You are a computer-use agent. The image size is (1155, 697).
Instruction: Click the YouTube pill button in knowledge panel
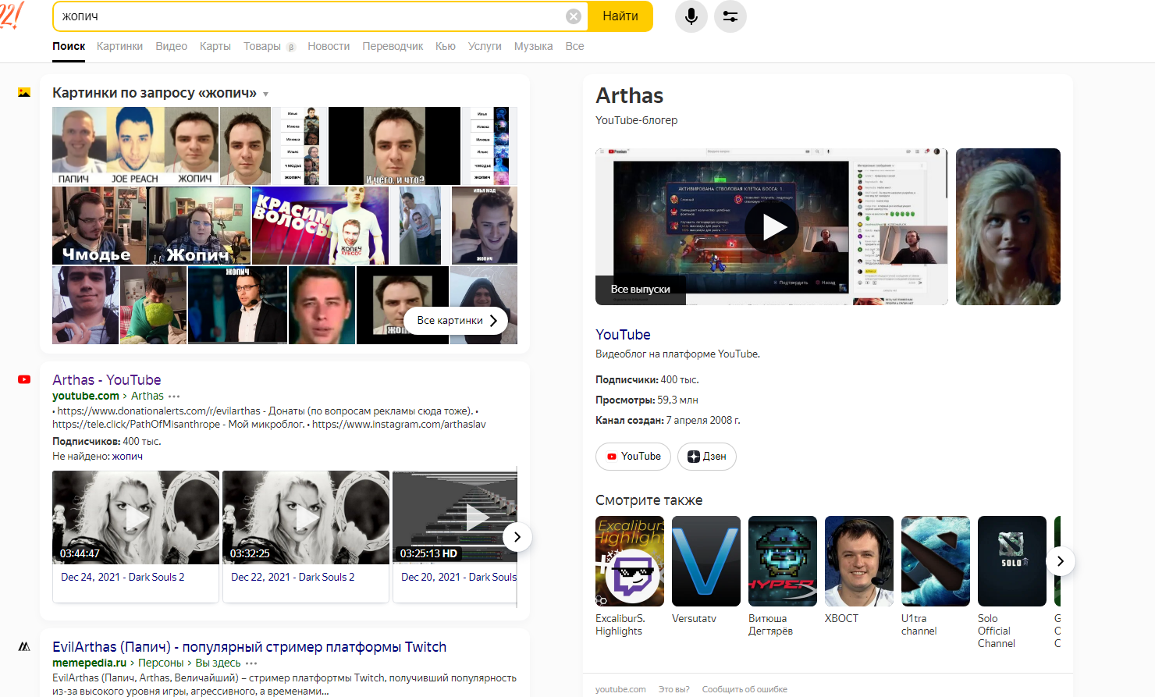click(633, 457)
